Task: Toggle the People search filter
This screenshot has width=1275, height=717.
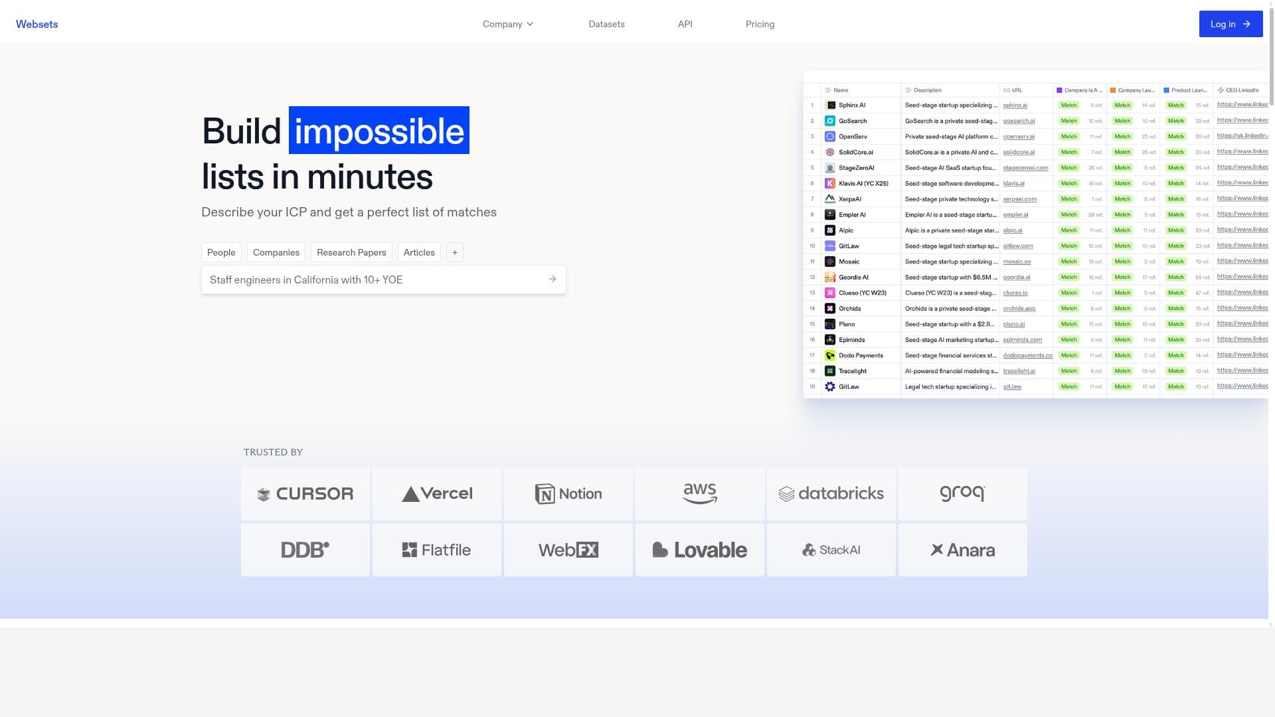Action: tap(221, 252)
